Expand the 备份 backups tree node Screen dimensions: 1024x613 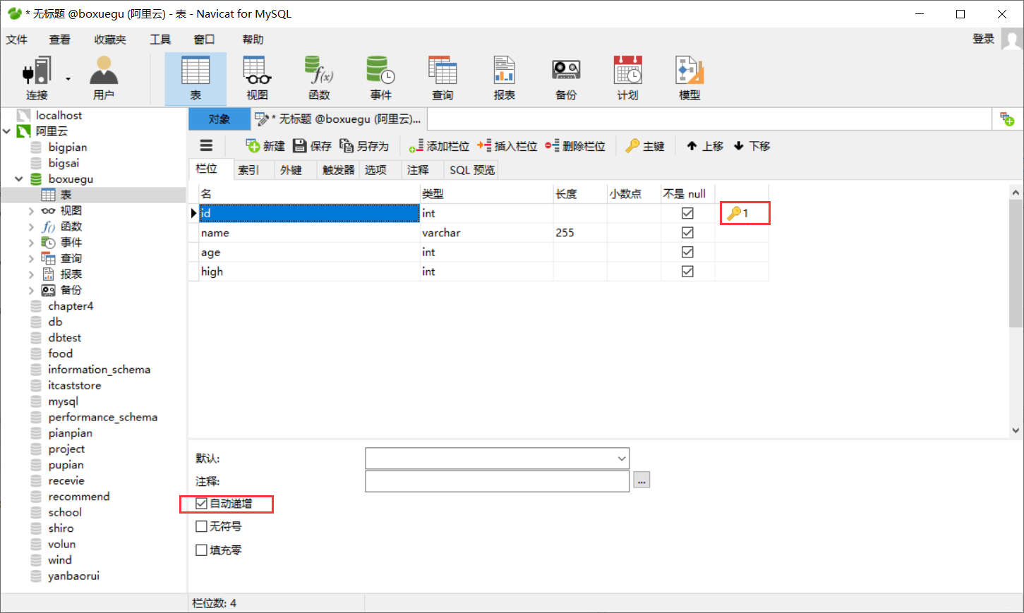point(31,290)
